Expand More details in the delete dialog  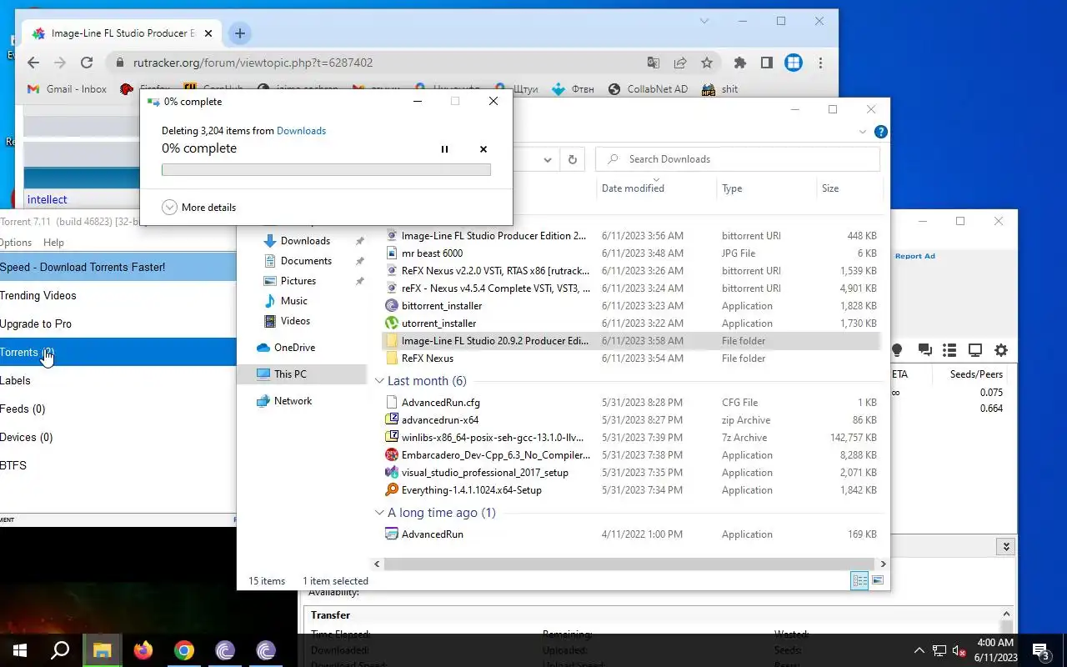198,208
